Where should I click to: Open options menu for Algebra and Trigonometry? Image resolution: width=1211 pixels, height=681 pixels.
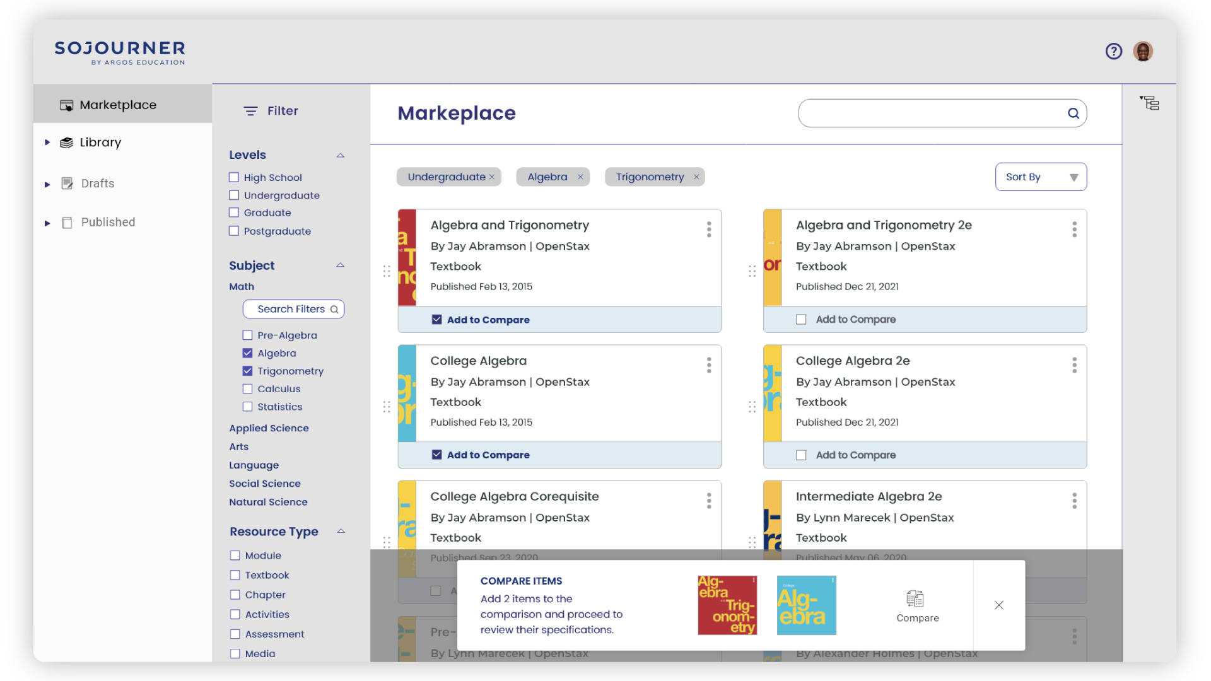point(709,230)
